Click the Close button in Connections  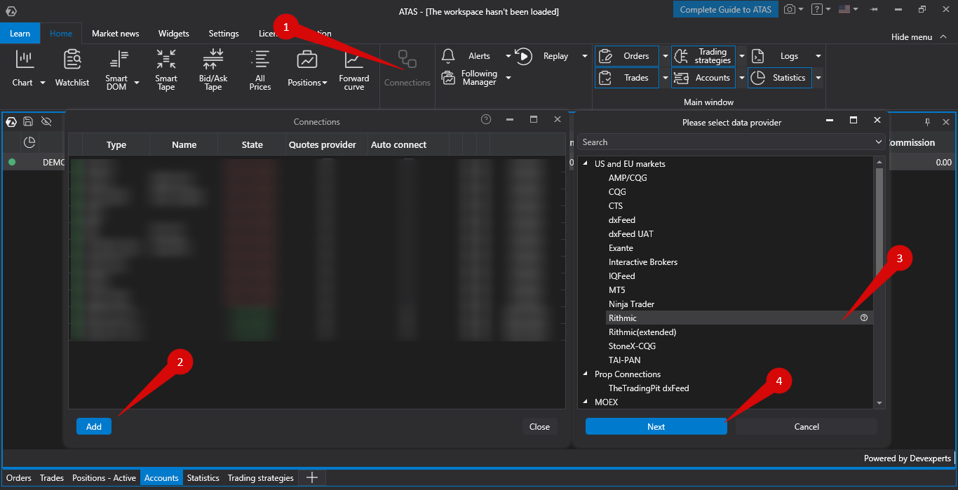tap(539, 426)
